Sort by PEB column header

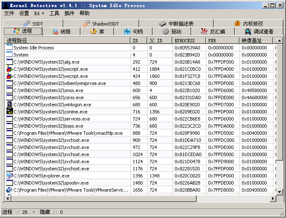coord(223,41)
